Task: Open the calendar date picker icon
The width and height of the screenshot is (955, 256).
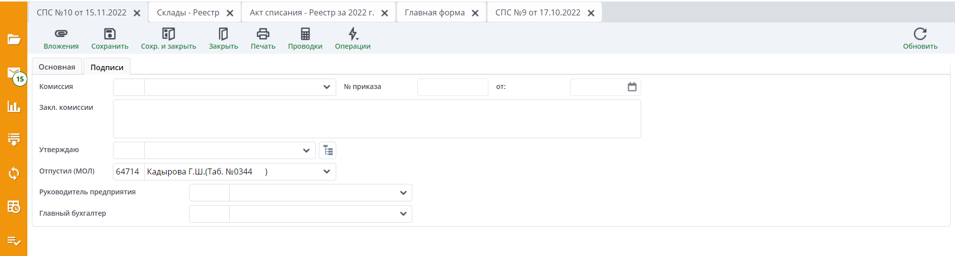Action: [x=632, y=87]
